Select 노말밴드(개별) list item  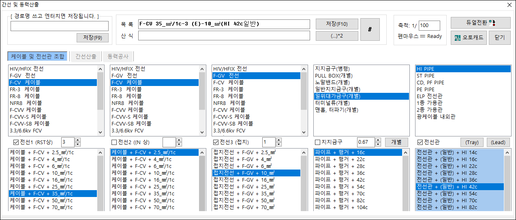pyautogui.click(x=361, y=82)
